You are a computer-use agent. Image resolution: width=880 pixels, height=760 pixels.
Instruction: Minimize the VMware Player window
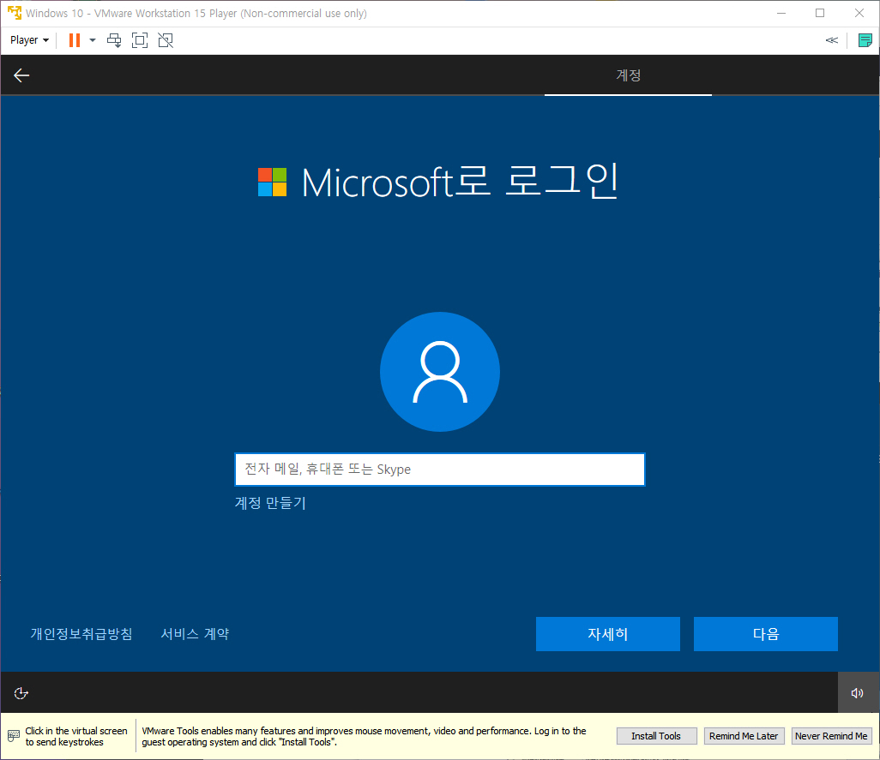(781, 13)
